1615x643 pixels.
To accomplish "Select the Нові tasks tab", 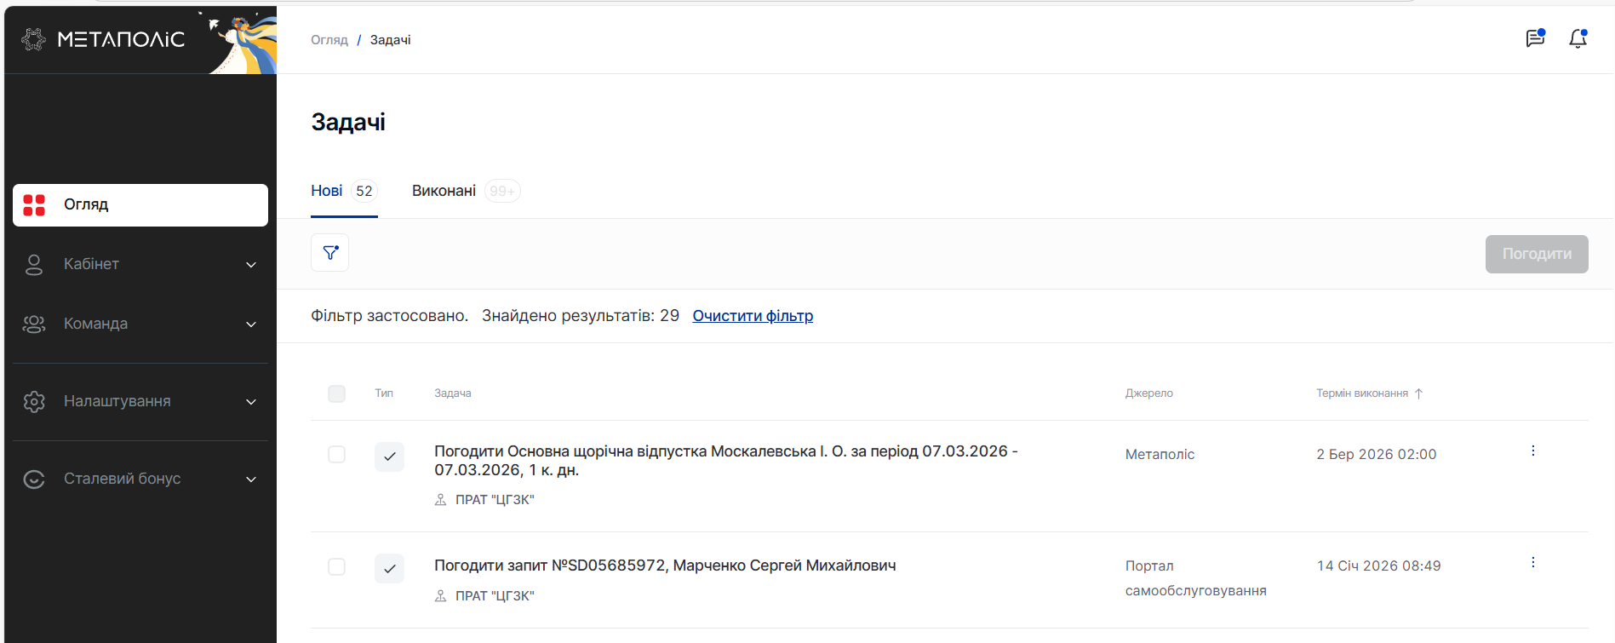I will coord(327,191).
